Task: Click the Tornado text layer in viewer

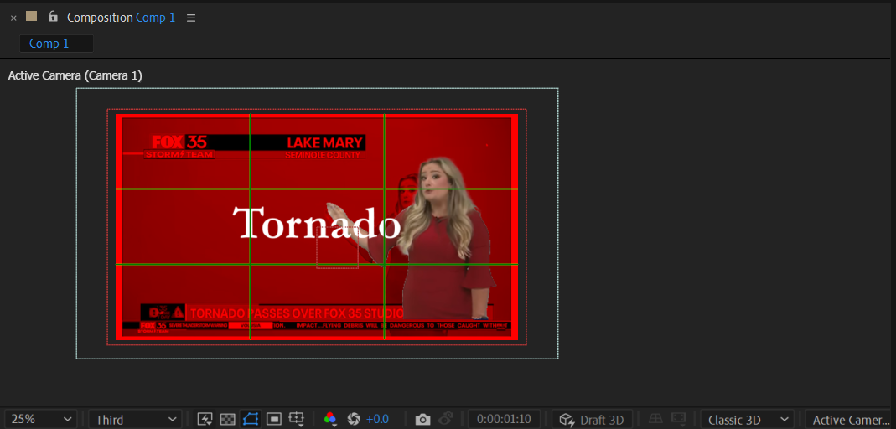Action: pos(317,223)
